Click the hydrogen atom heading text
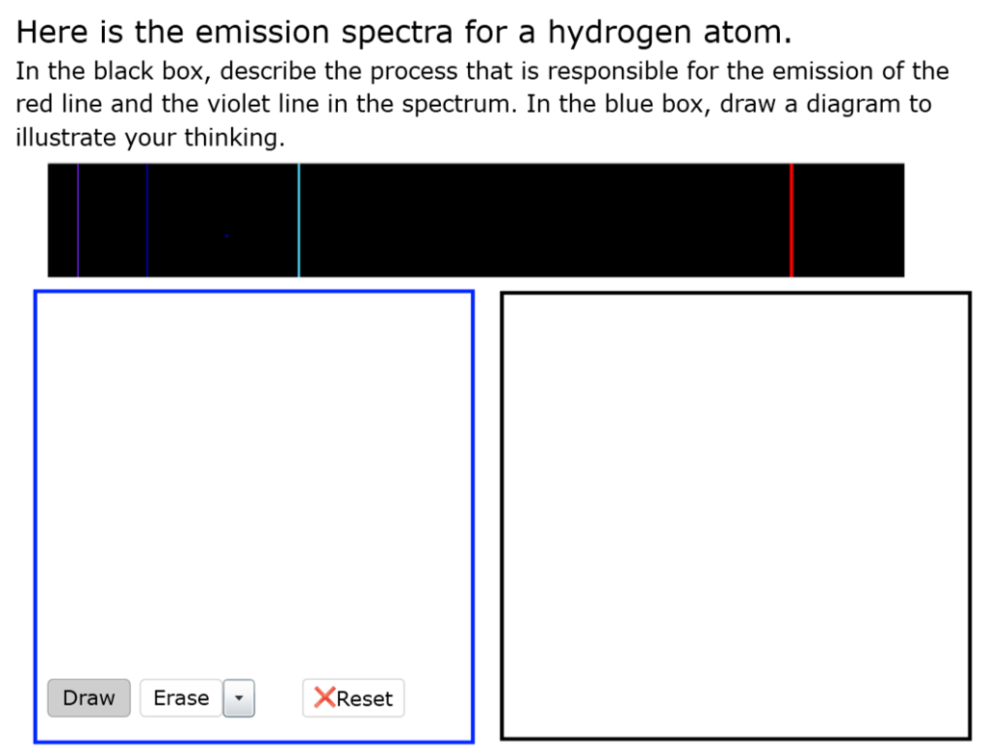The image size is (986, 756). tap(404, 31)
